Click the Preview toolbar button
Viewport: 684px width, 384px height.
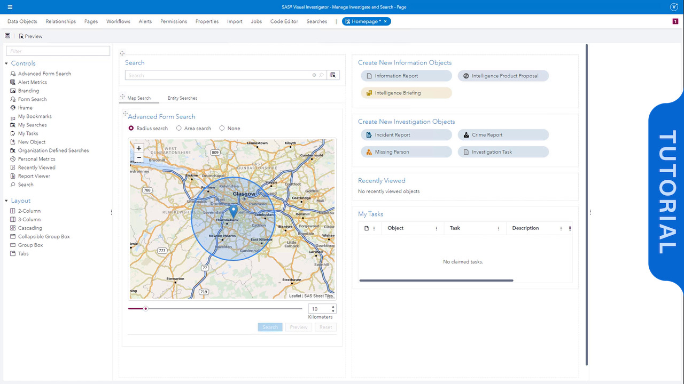(x=30, y=36)
